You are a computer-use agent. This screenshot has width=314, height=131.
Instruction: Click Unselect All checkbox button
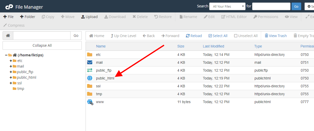[246, 36]
